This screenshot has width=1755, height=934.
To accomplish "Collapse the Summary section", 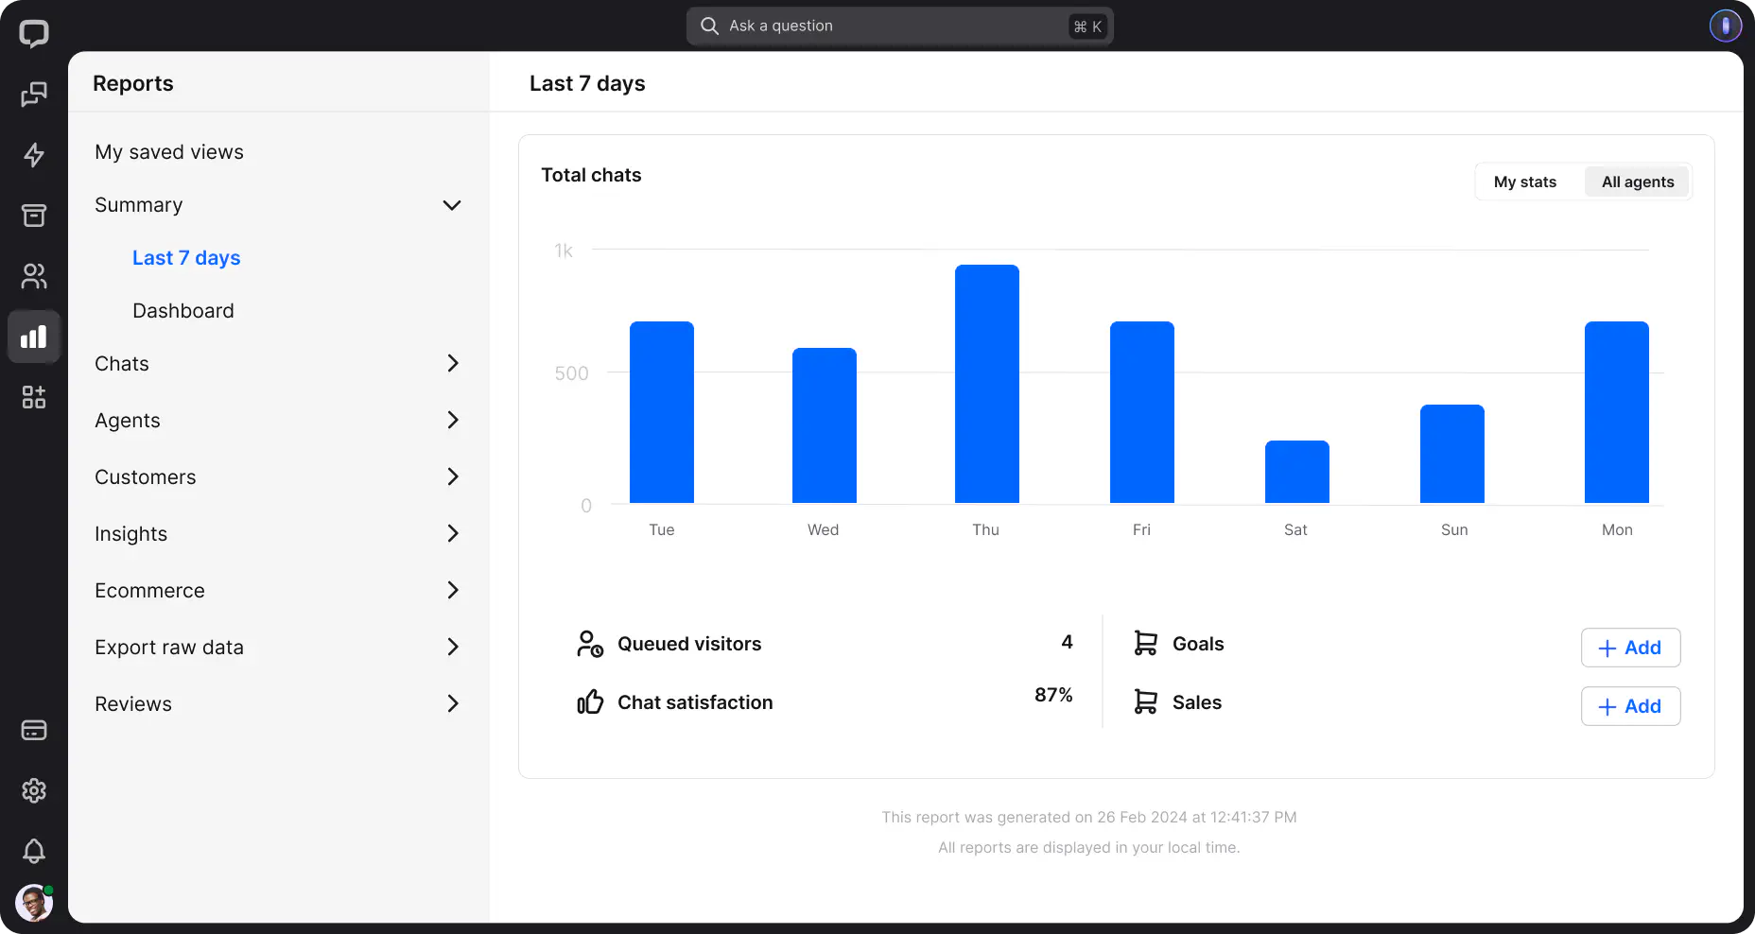I will click(x=452, y=205).
